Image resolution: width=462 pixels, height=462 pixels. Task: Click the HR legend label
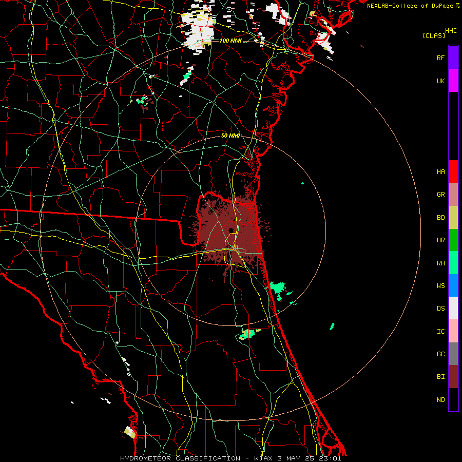point(440,240)
